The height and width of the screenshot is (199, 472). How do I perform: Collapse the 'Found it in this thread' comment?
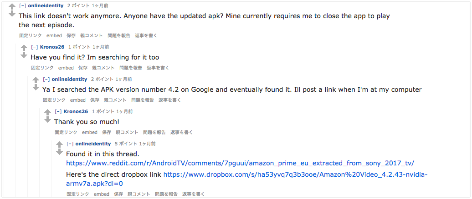[70, 144]
